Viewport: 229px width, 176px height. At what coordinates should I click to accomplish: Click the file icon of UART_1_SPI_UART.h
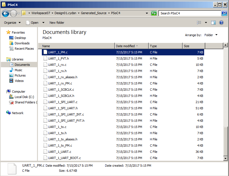click(x=46, y=108)
